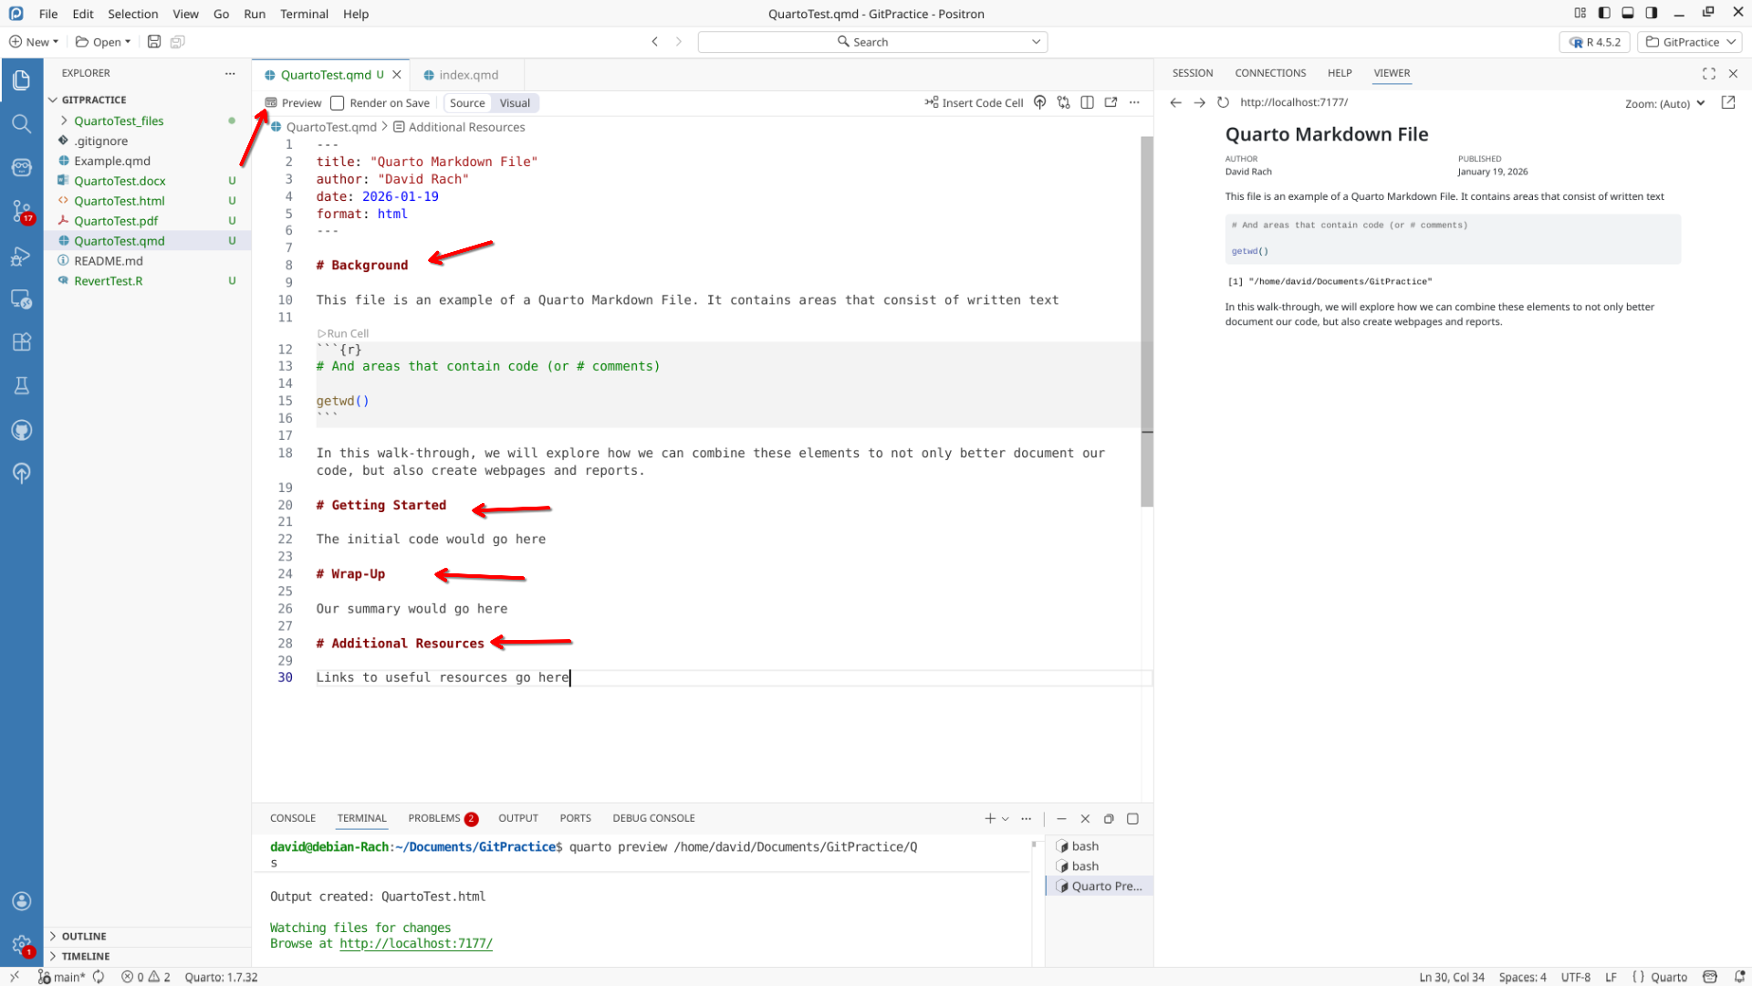Open the Zoom (Auto) dropdown
1752x986 pixels.
coord(1664,103)
